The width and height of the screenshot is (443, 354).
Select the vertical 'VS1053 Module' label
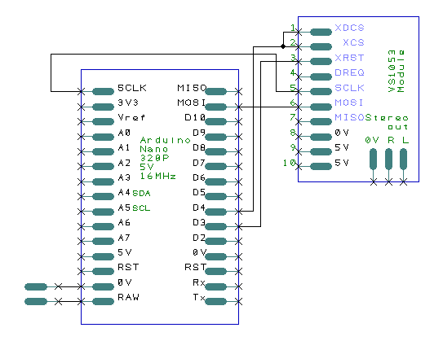pos(396,71)
